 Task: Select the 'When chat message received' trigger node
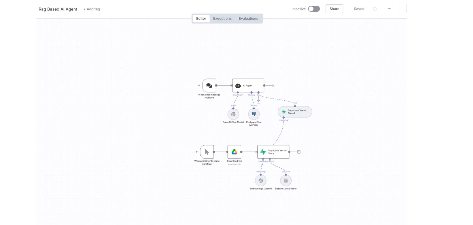(209, 86)
